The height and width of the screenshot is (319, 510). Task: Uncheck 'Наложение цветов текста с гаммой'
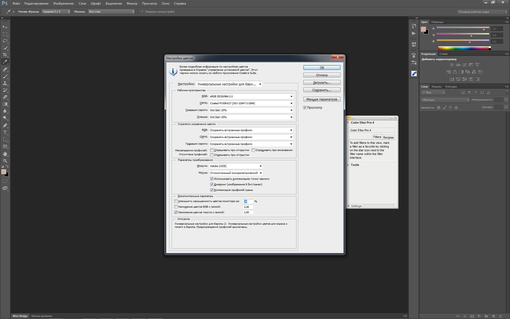click(x=176, y=212)
